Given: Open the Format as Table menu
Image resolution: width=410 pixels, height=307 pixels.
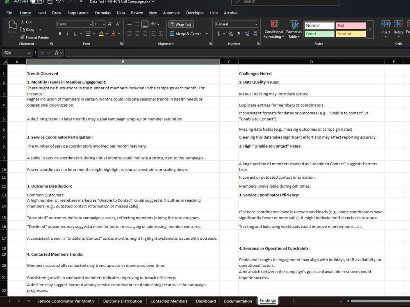Looking at the screenshot, I should tap(294, 29).
